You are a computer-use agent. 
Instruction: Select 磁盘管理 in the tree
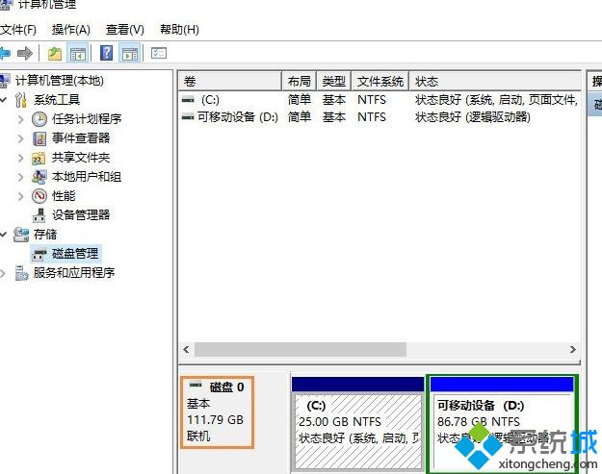pyautogui.click(x=75, y=254)
